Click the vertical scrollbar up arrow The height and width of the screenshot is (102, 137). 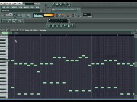tap(136, 36)
